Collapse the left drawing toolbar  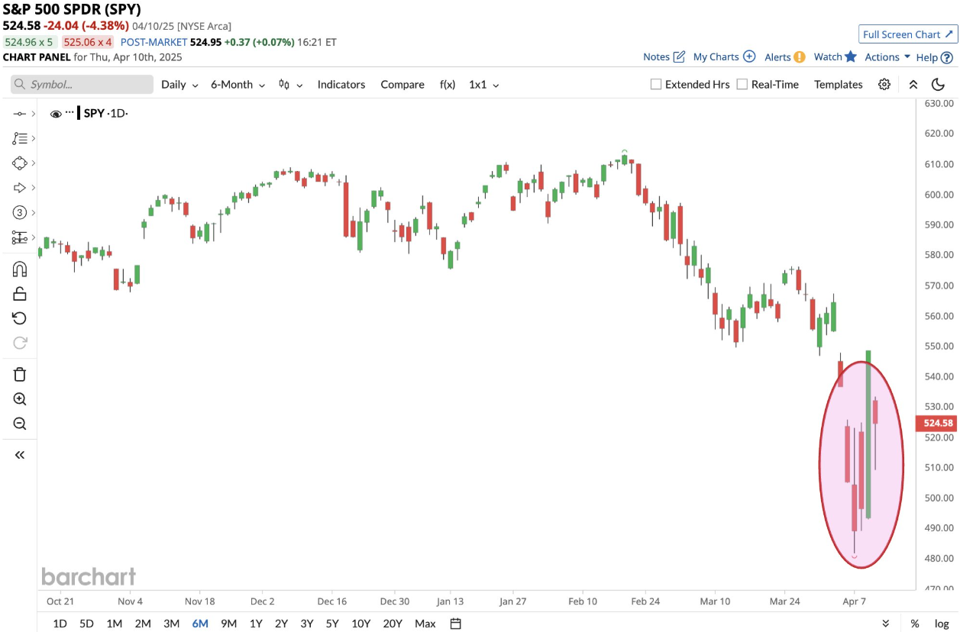[x=20, y=455]
